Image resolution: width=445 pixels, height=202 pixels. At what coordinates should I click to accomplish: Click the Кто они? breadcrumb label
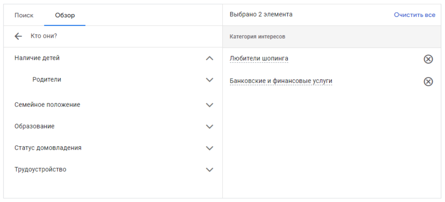point(44,36)
